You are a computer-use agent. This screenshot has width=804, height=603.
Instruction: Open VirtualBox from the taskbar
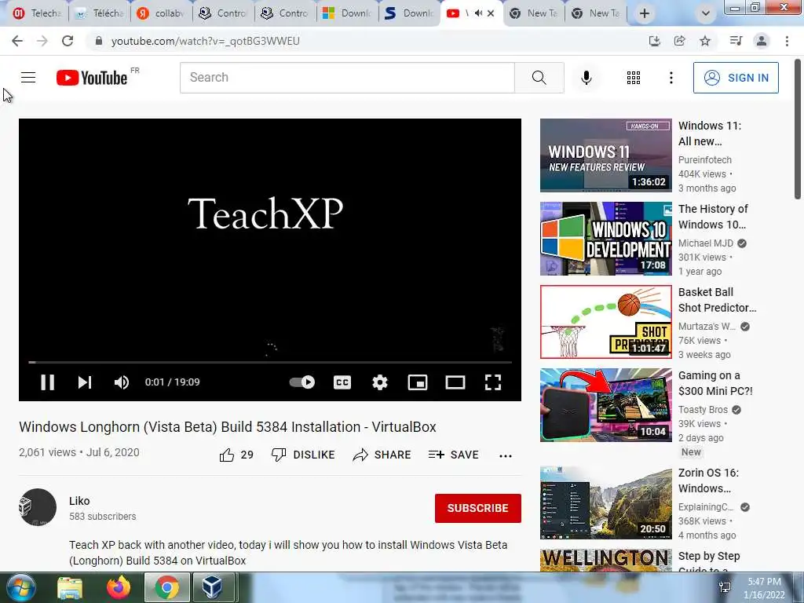[212, 587]
